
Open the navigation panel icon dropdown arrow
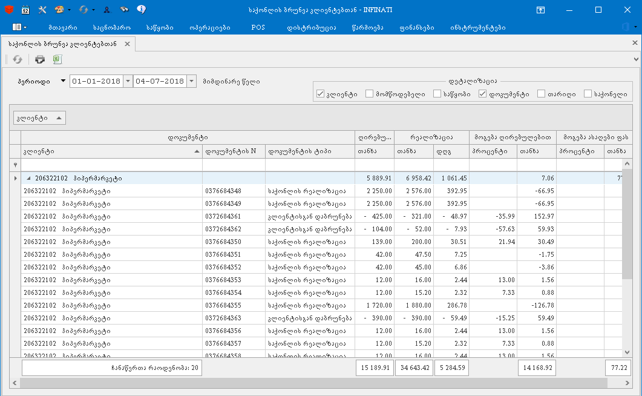pos(25,27)
